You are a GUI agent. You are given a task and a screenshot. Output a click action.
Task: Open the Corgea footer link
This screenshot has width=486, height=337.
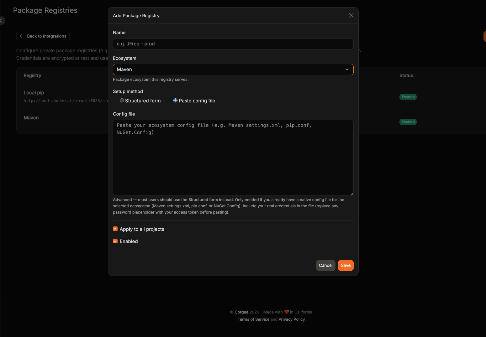241,312
